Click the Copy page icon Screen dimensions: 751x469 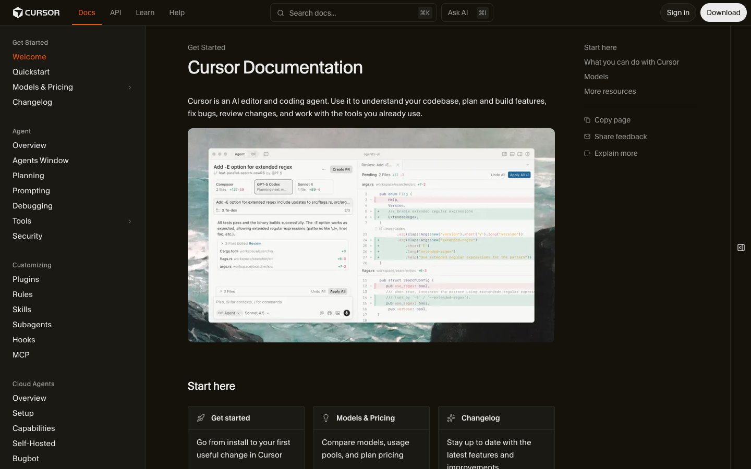click(587, 120)
